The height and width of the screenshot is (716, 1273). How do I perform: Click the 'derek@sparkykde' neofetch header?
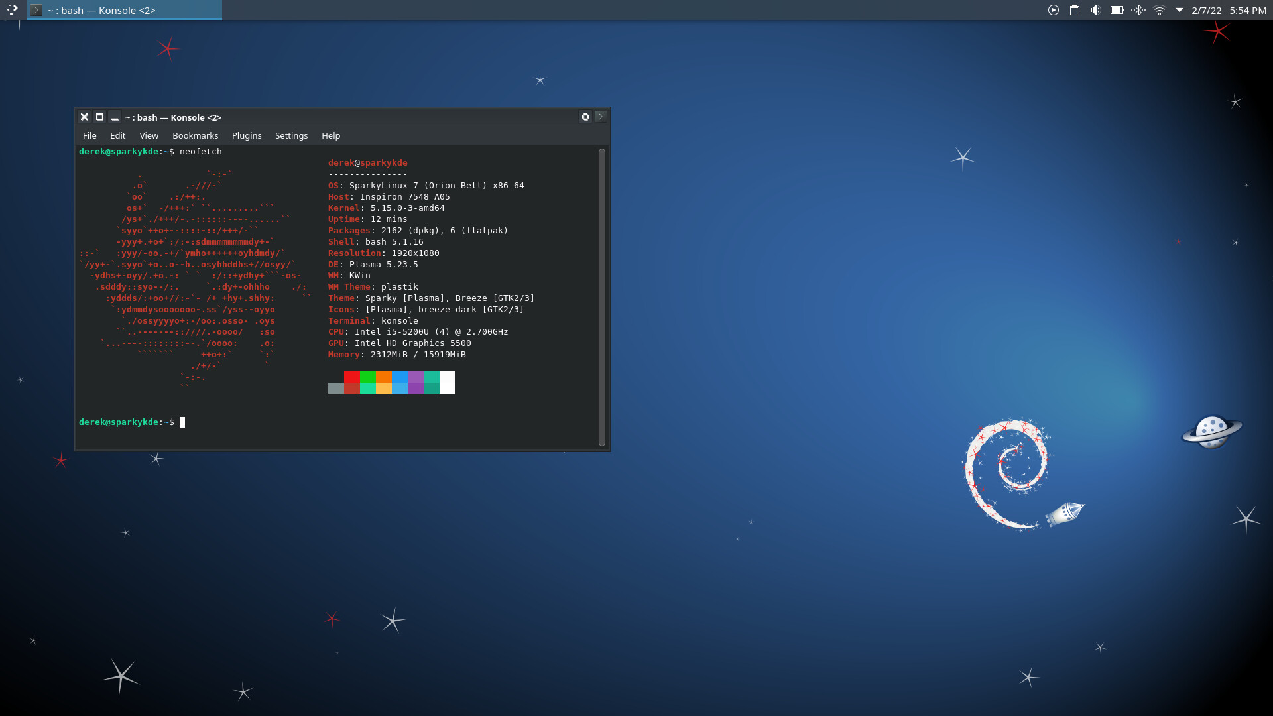(368, 163)
